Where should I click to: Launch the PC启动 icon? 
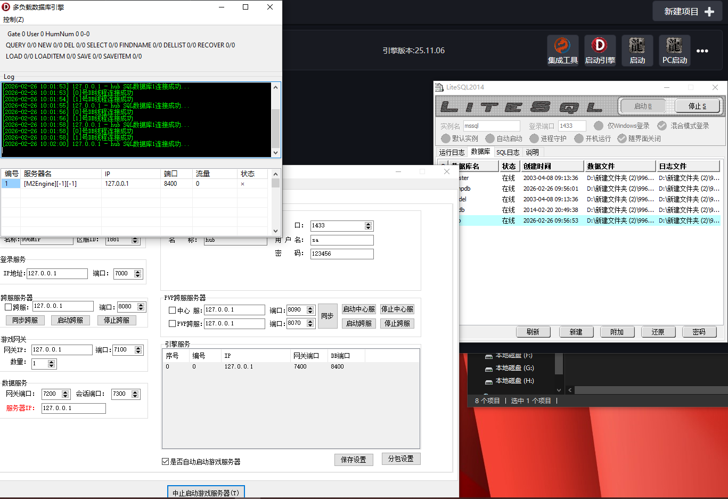(x=674, y=46)
